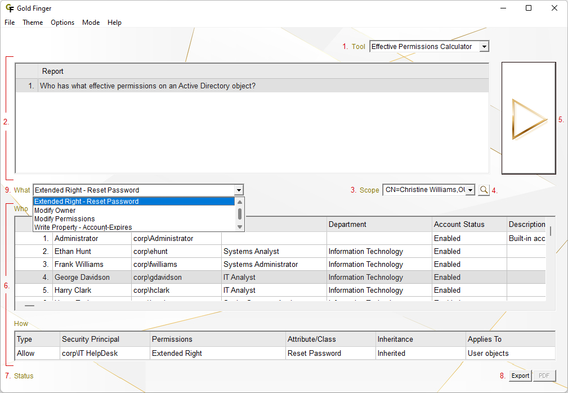Image resolution: width=568 pixels, height=393 pixels.
Task: Maximize the Gold Finger window
Action: [529, 8]
